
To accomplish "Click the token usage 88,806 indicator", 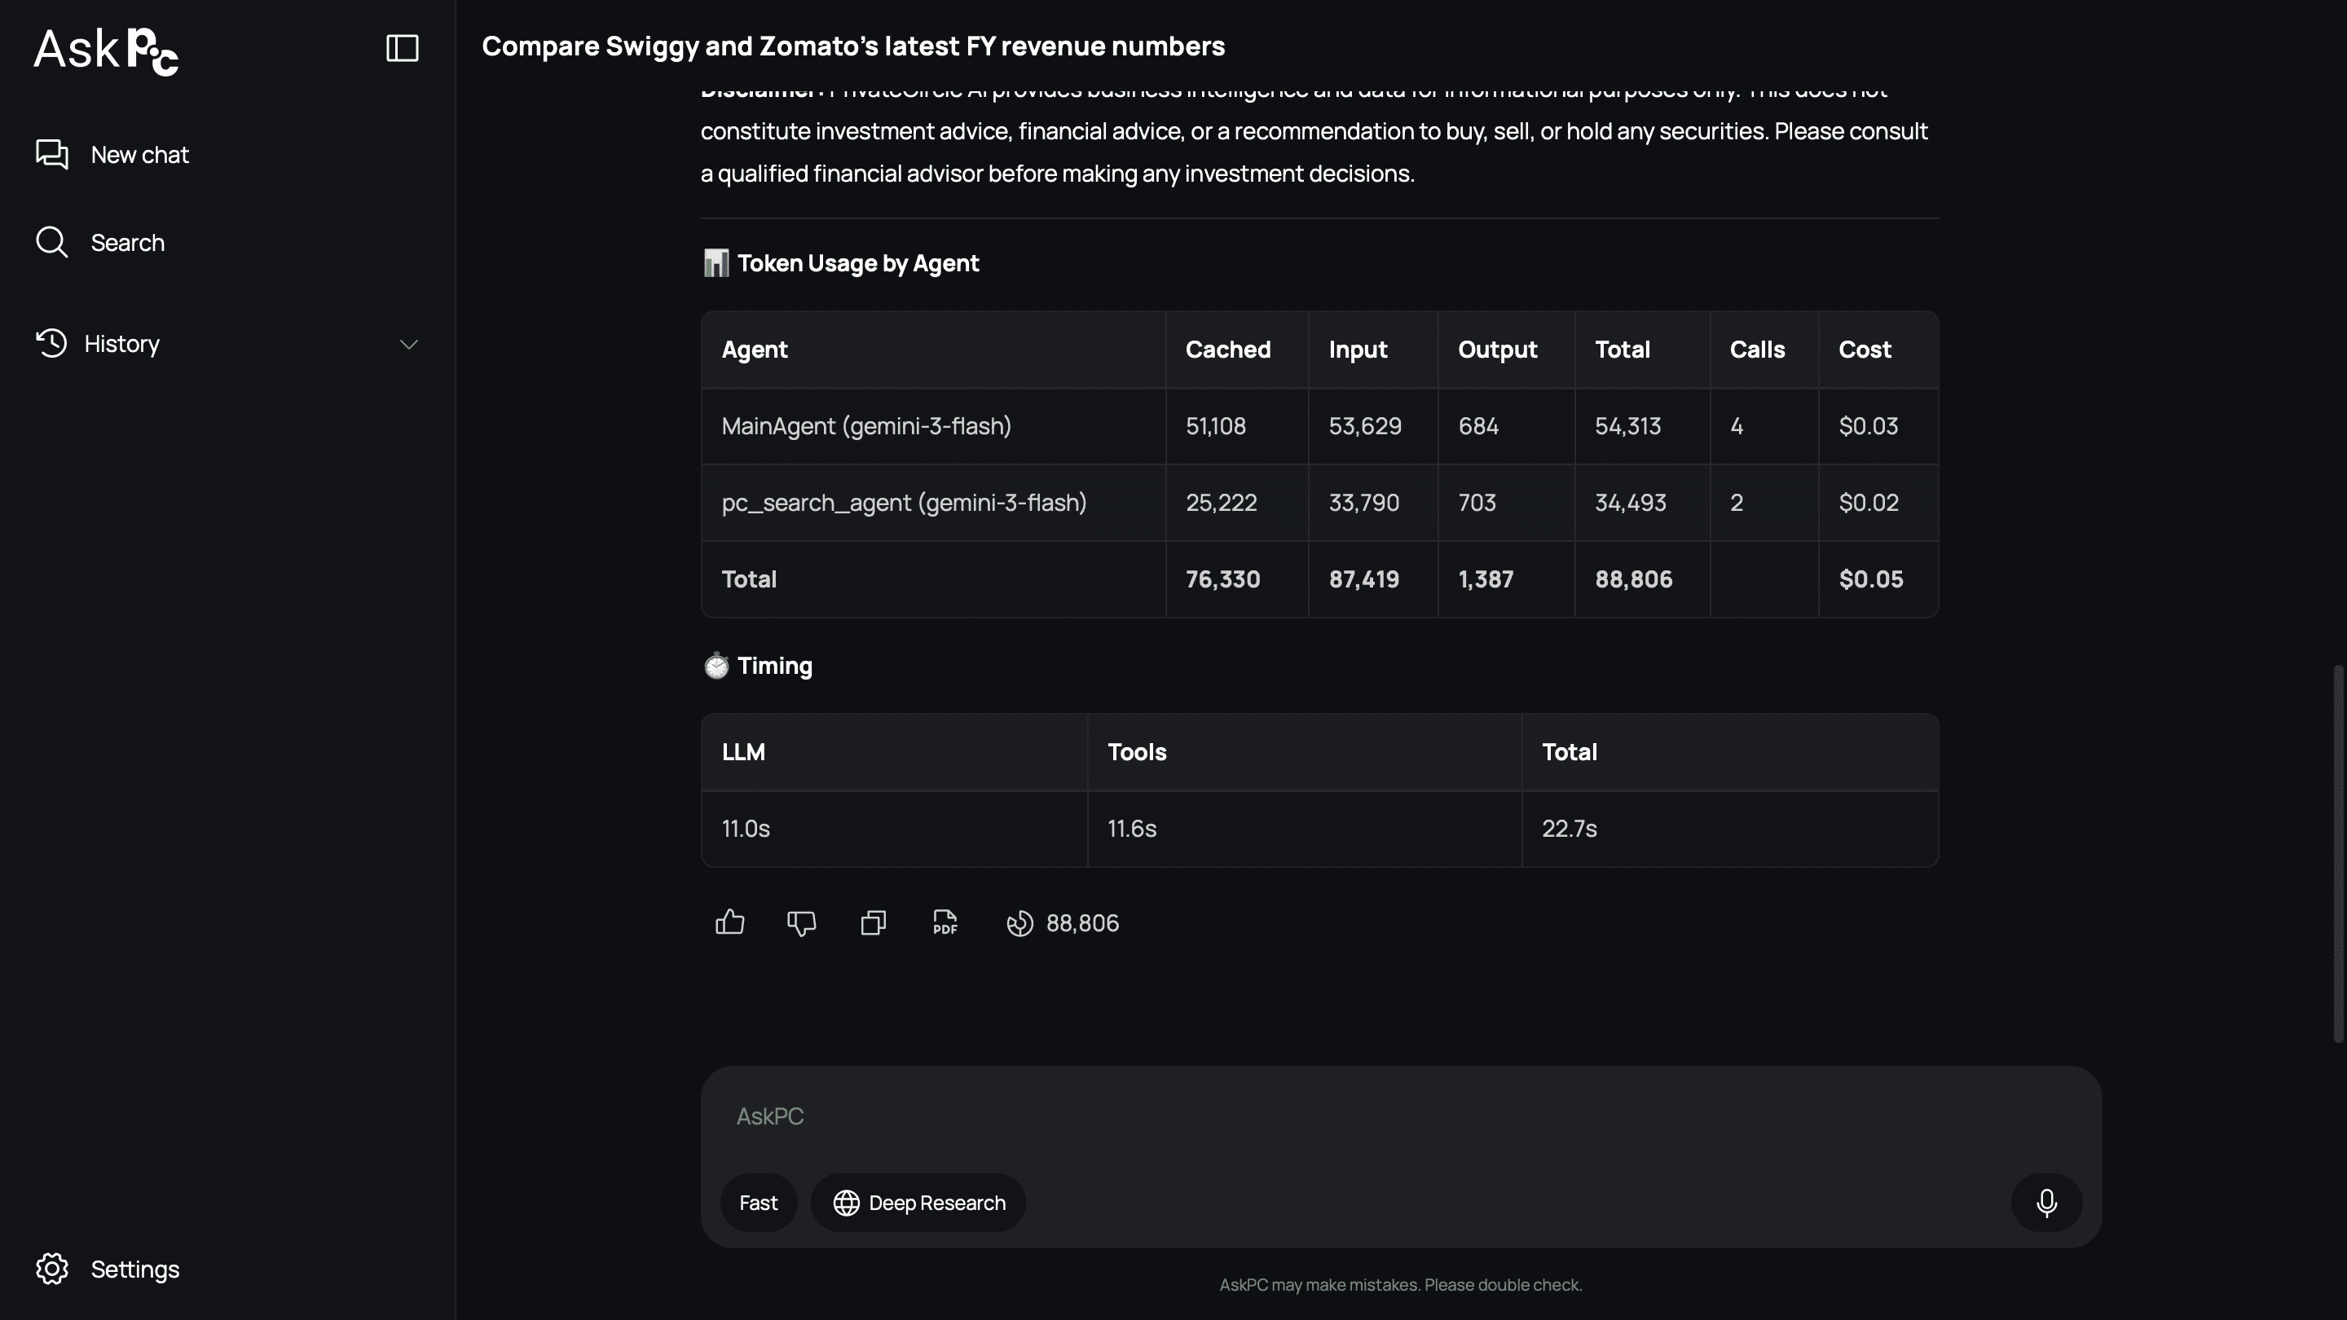I will tap(1063, 923).
